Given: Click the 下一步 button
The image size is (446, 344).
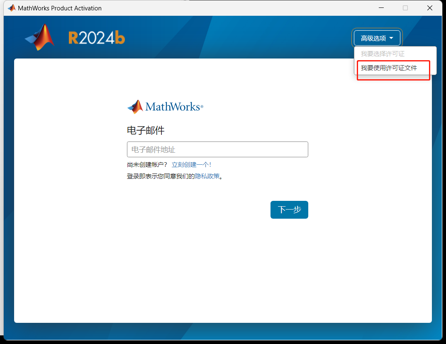Looking at the screenshot, I should [289, 210].
